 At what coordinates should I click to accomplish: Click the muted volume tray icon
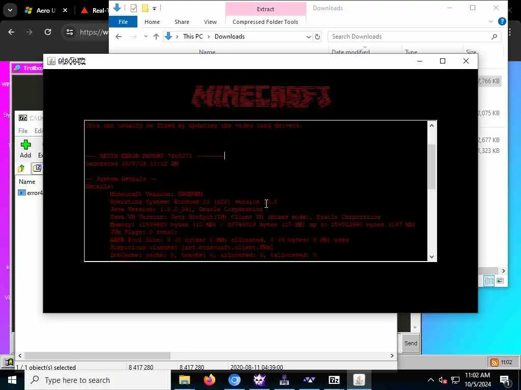(x=443, y=380)
